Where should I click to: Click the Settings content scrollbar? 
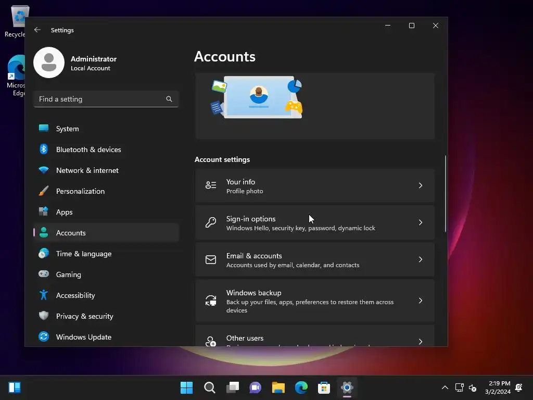[446, 194]
